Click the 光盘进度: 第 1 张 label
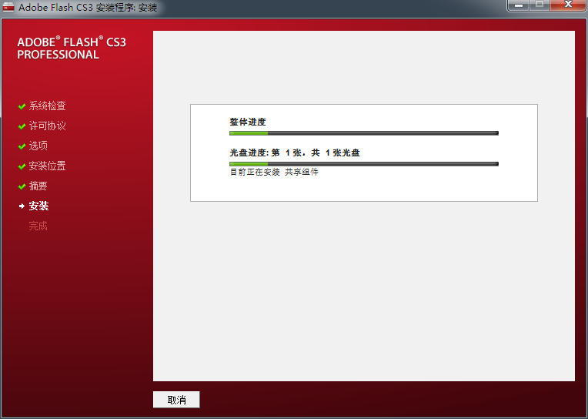Screen dimensions: 588x419 click(295, 153)
